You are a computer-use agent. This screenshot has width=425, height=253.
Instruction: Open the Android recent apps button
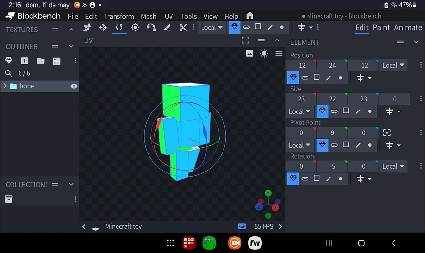click(329, 243)
